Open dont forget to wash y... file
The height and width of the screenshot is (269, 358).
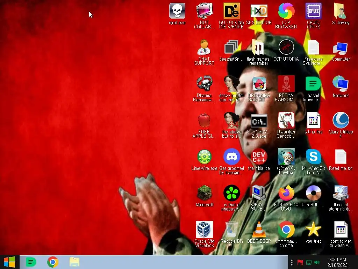pyautogui.click(x=341, y=229)
